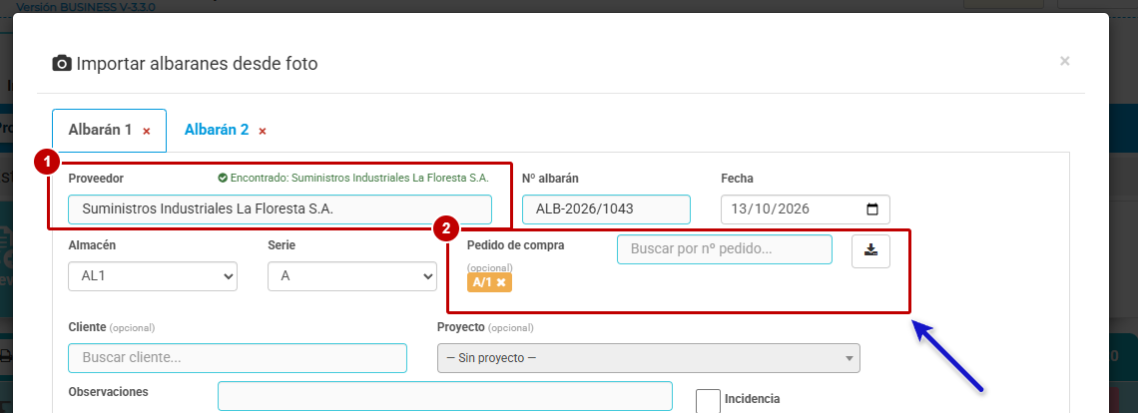Expand the Sin proyecto dropdown

(x=648, y=358)
